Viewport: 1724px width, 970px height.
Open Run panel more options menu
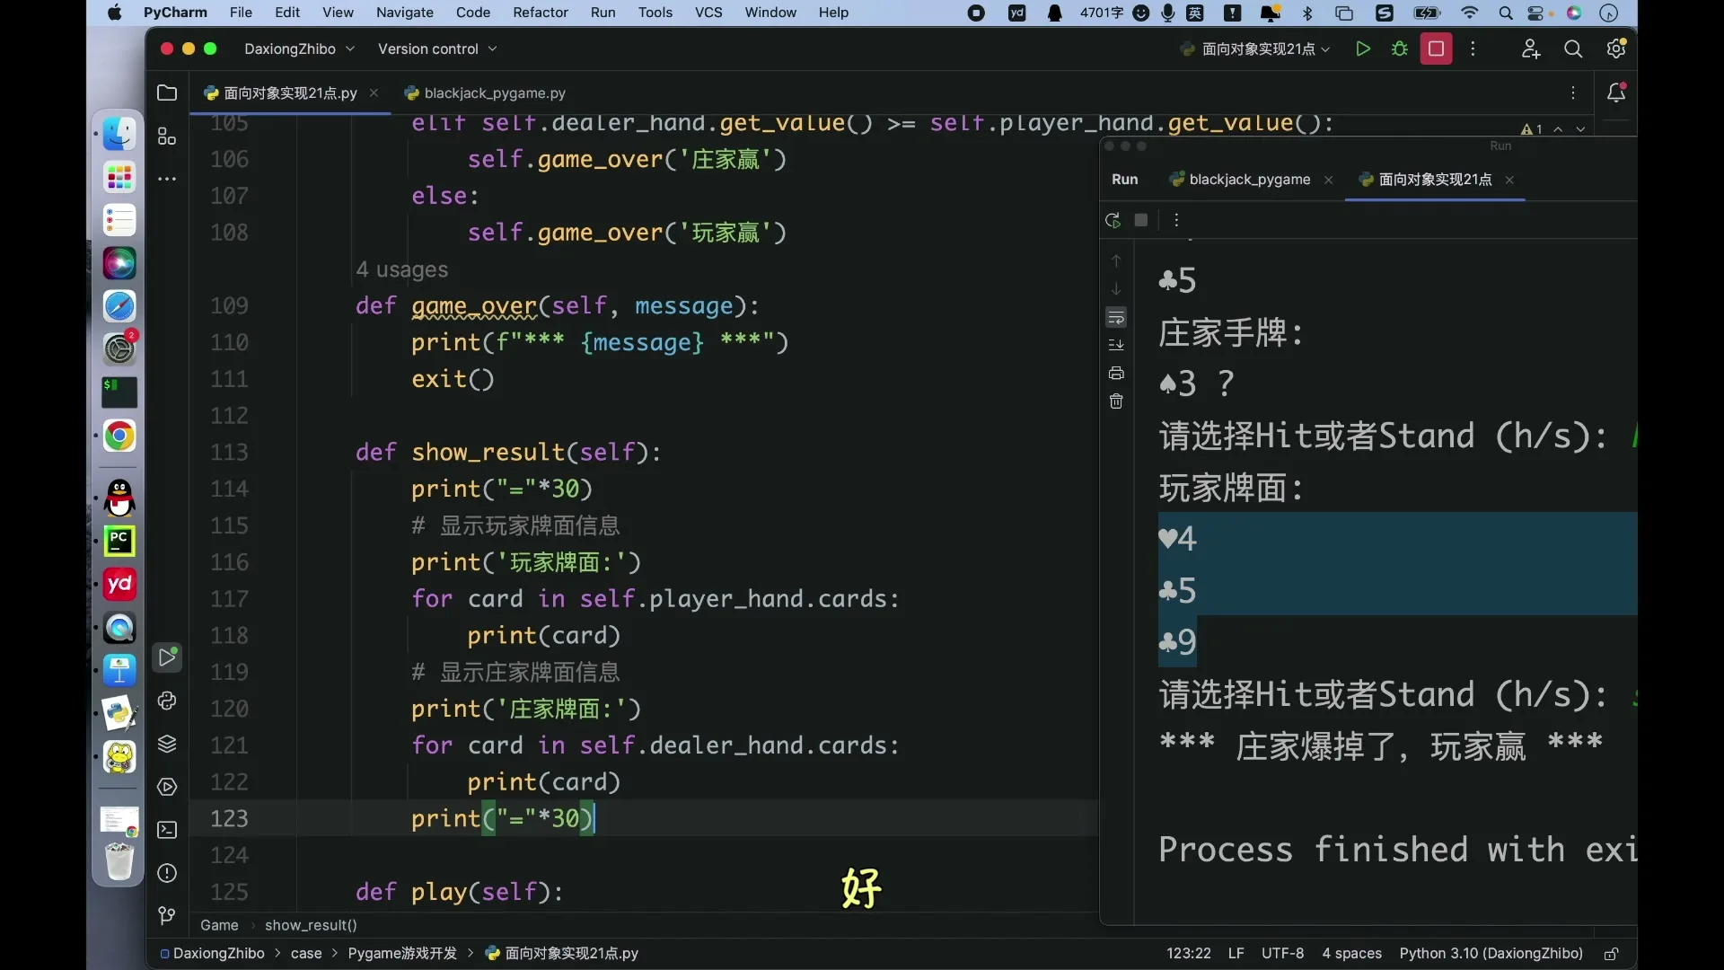[1176, 220]
